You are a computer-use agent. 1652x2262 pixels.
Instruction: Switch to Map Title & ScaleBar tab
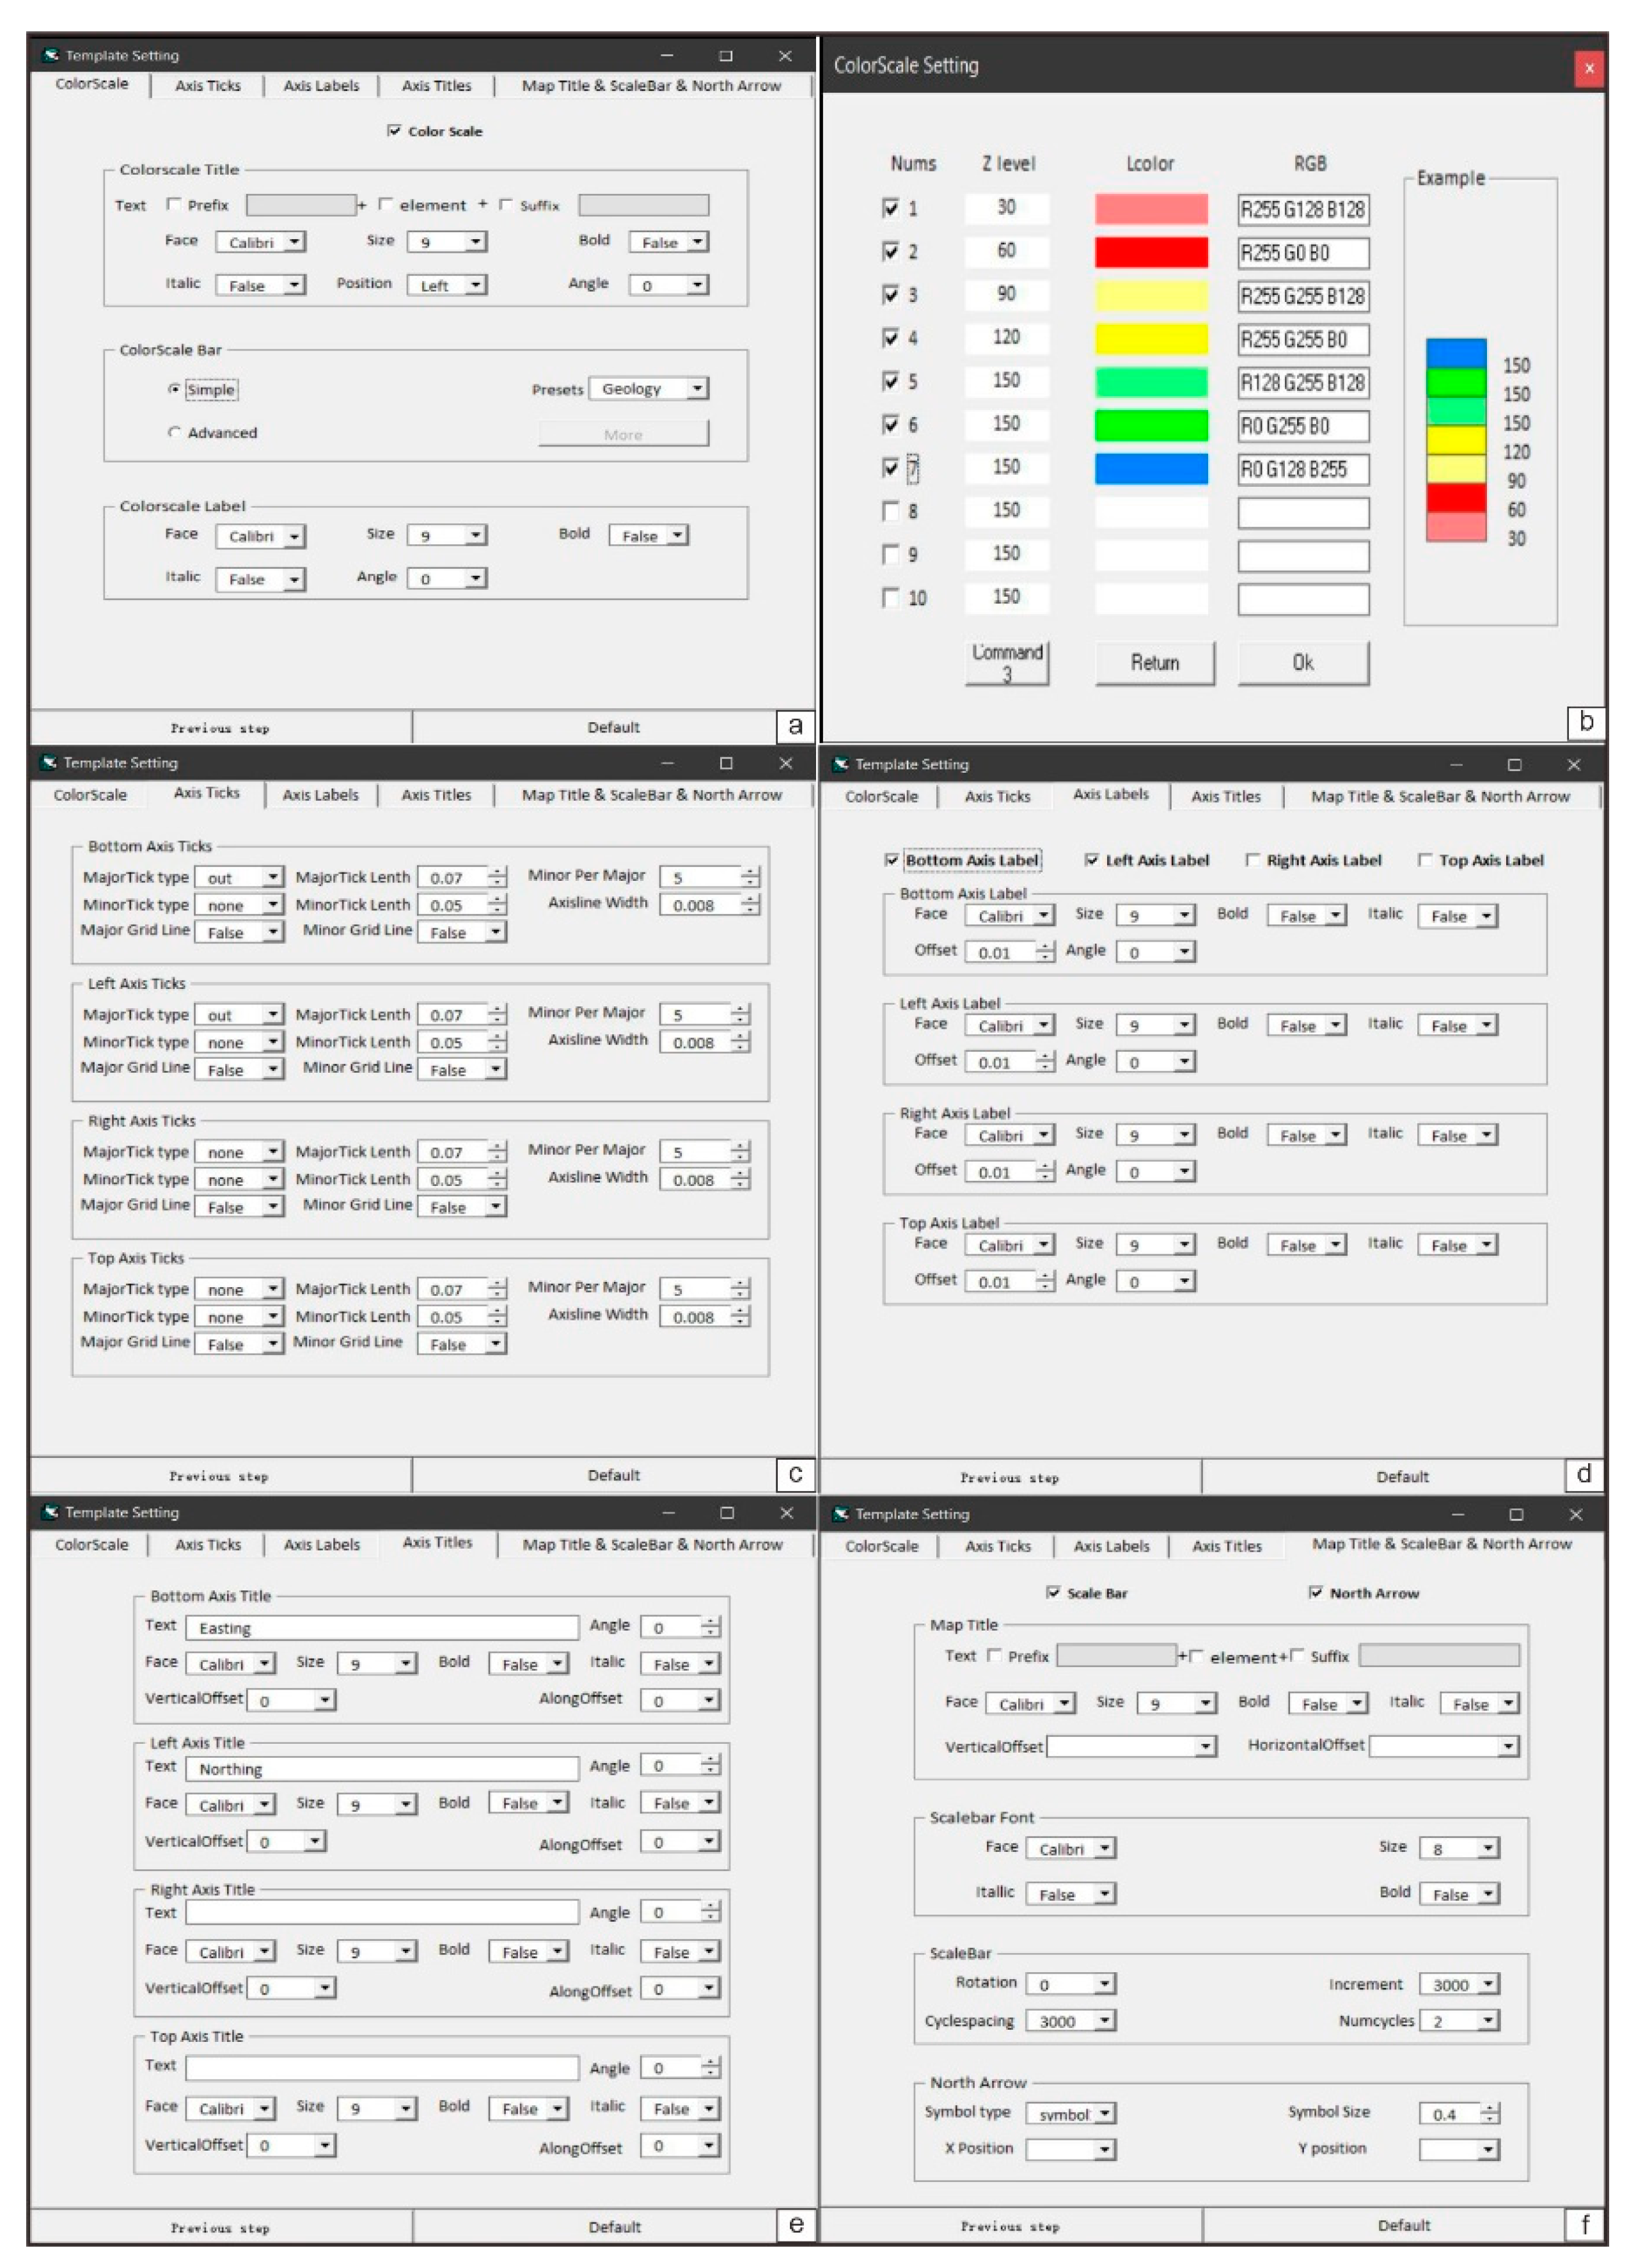tap(651, 86)
